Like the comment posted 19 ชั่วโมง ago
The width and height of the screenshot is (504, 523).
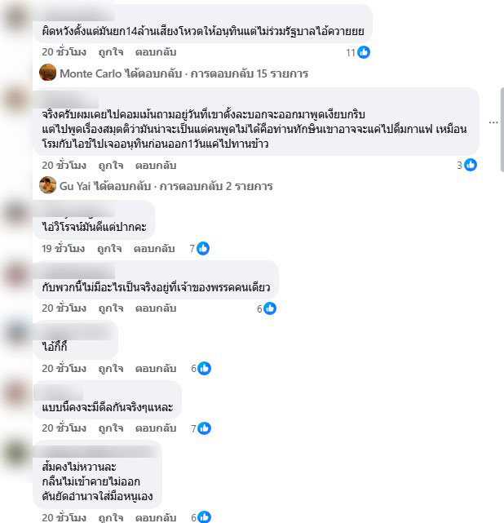pyautogui.click(x=109, y=249)
